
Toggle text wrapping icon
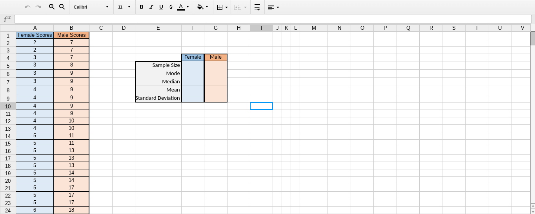(x=257, y=7)
